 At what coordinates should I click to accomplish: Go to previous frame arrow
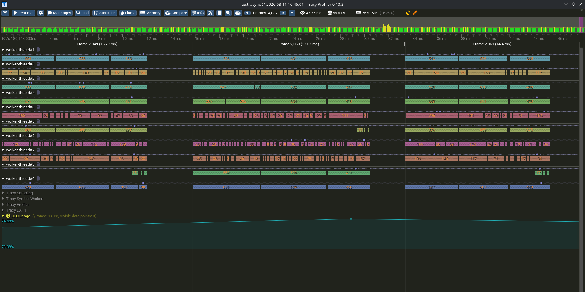coord(248,13)
